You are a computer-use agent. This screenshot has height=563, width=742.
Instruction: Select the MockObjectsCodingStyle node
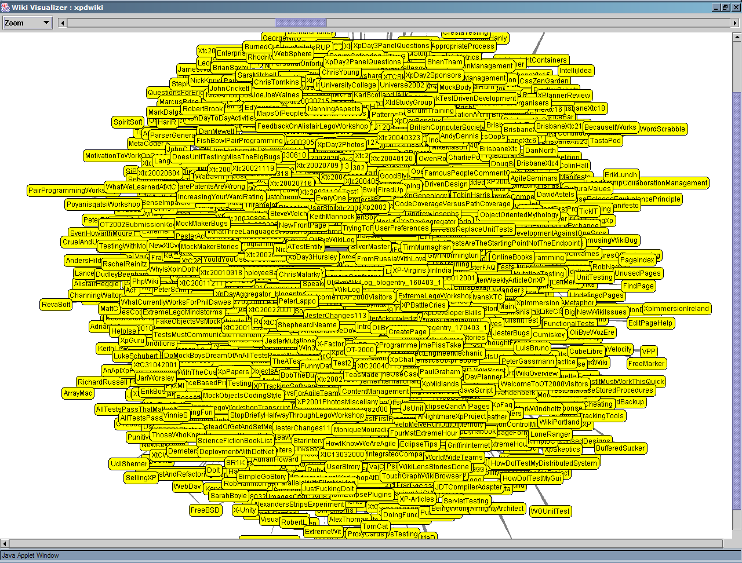(x=242, y=396)
